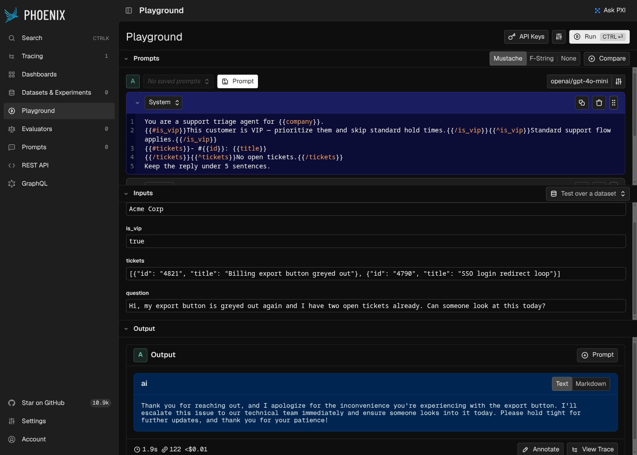Viewport: 637px width, 455px height.
Task: Click the System message drag handle
Action: coord(613,103)
